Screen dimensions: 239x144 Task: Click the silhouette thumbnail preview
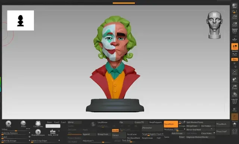point(21,21)
